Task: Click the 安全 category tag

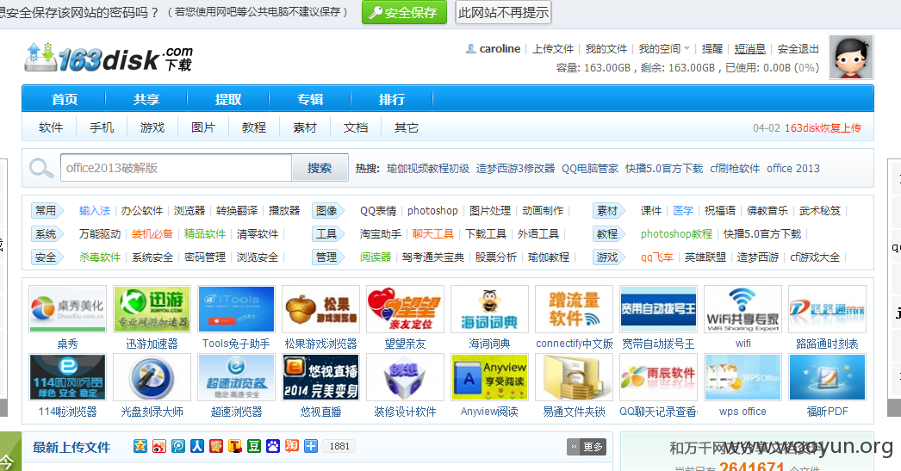Action: click(47, 257)
